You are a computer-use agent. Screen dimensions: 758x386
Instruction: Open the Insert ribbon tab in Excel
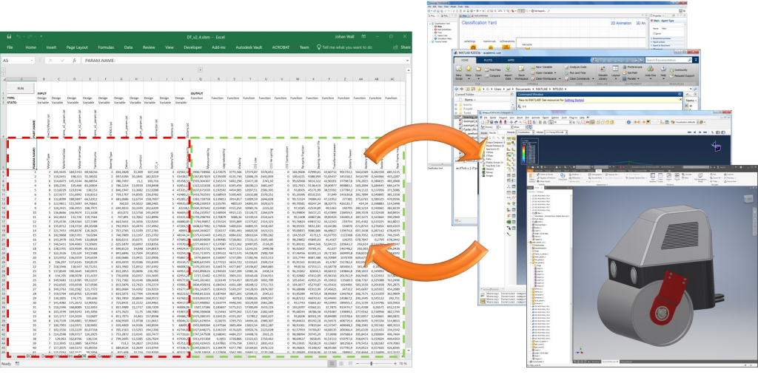51,47
